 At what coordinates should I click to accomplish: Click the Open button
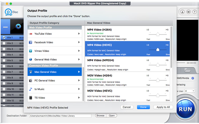tap(112, 115)
